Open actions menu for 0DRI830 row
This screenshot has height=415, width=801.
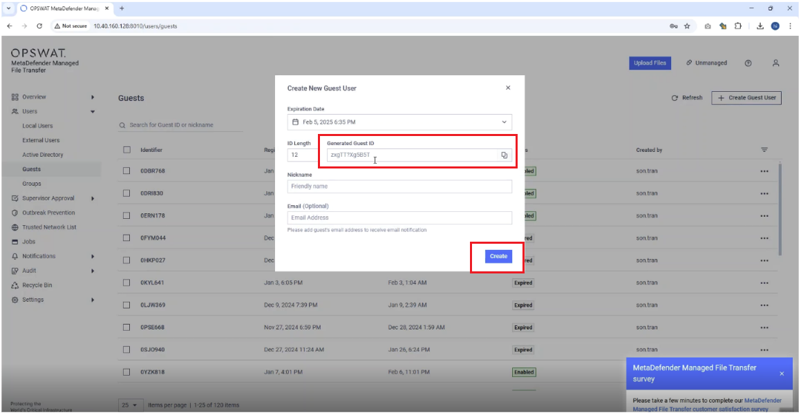point(764,193)
